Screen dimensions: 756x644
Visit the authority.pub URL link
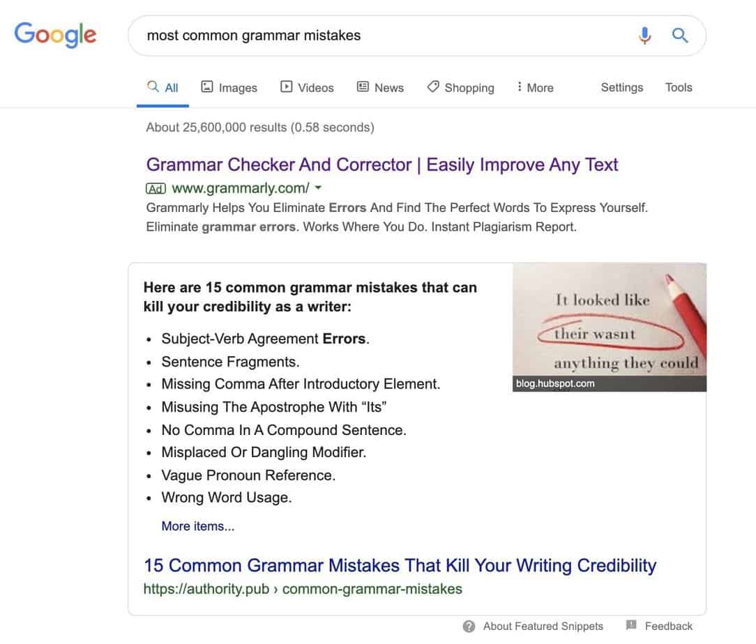pyautogui.click(x=303, y=589)
